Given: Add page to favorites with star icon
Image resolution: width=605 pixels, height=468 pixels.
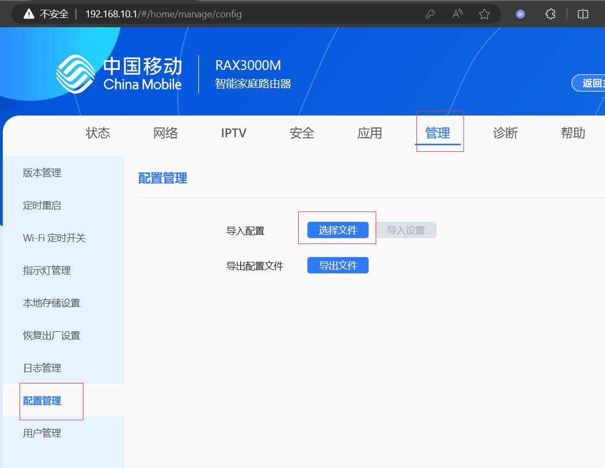Looking at the screenshot, I should pos(484,14).
